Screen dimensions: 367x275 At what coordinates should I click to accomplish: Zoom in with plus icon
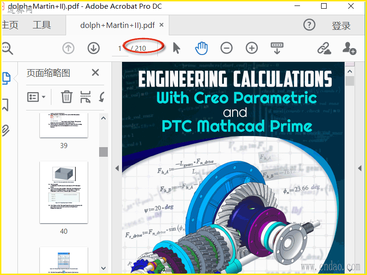[x=251, y=48]
